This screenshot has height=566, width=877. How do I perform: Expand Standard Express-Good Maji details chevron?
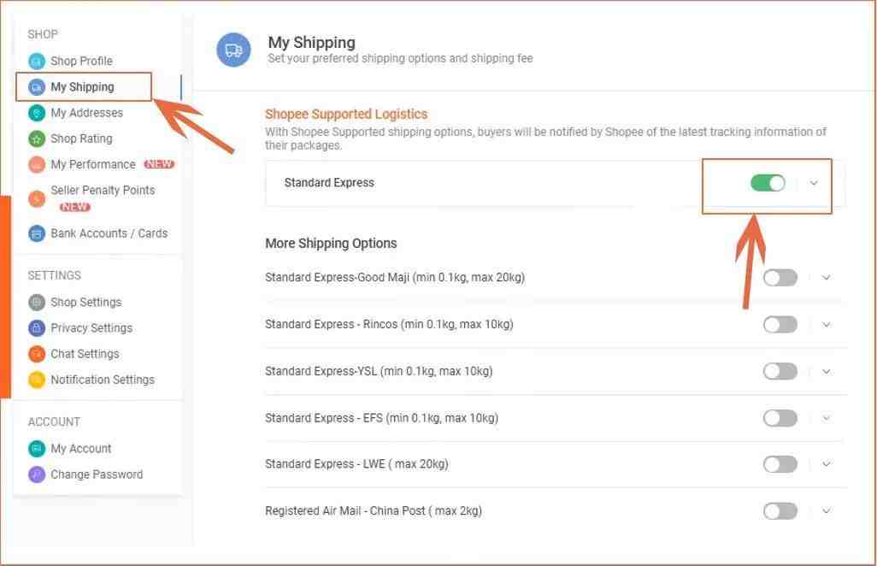click(x=826, y=277)
